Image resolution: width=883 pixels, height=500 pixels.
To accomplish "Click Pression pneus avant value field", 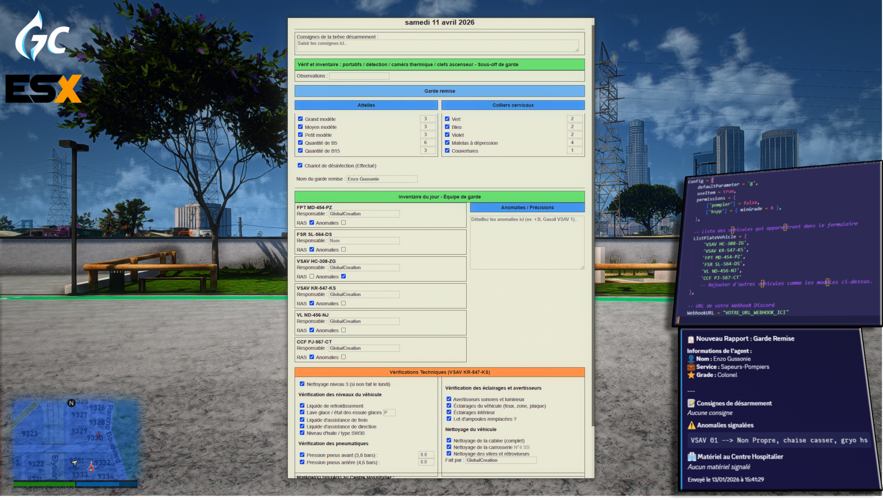I will coord(426,455).
